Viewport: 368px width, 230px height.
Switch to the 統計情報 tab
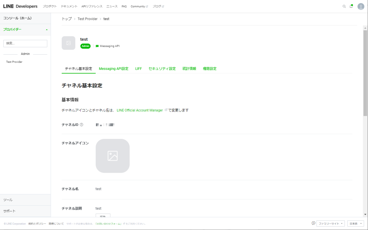tap(189, 69)
